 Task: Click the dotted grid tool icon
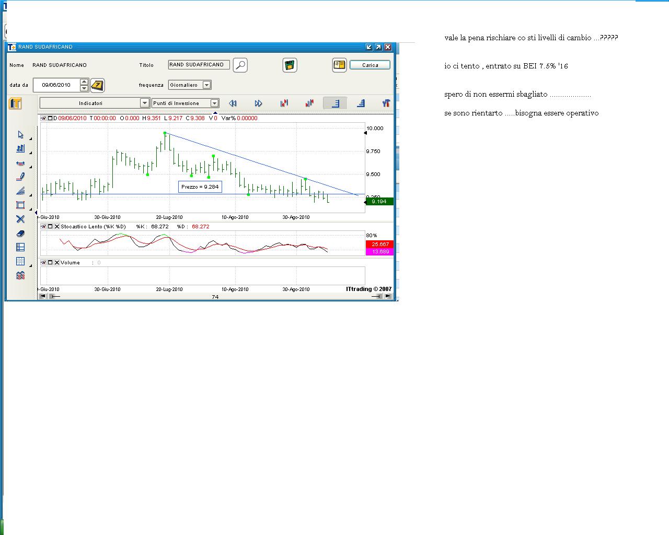pos(20,261)
